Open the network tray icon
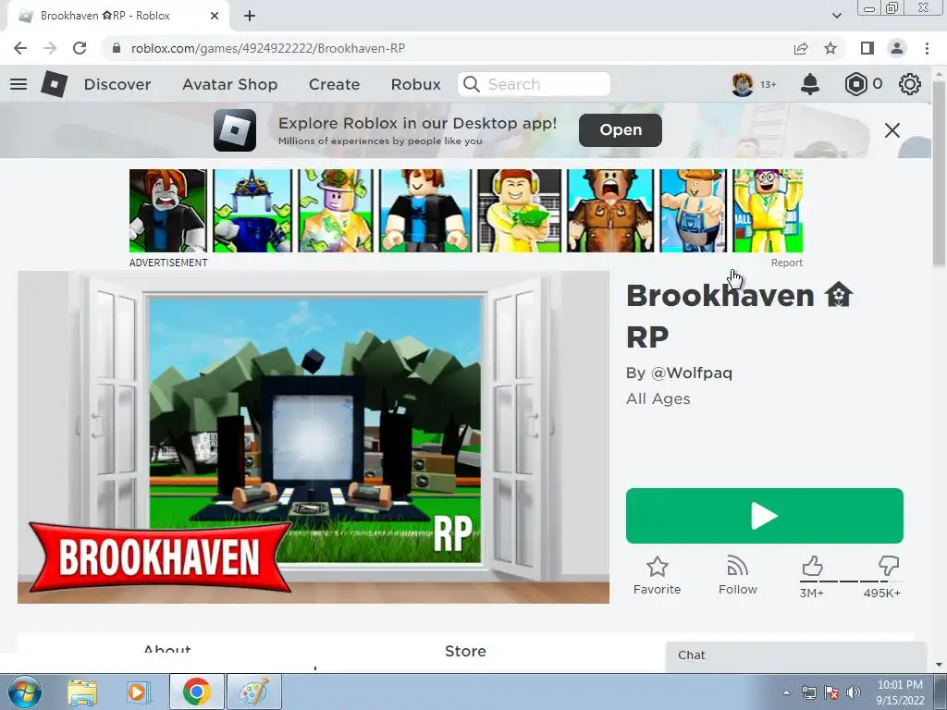The width and height of the screenshot is (947, 710). (x=808, y=692)
